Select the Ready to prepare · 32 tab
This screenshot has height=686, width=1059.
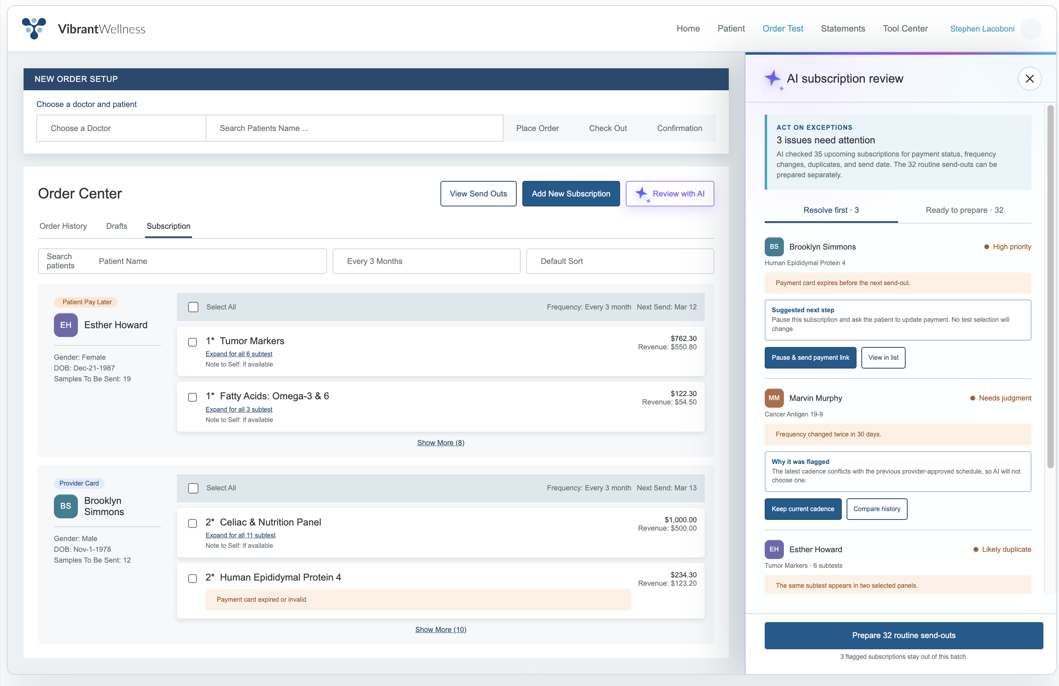click(x=964, y=210)
